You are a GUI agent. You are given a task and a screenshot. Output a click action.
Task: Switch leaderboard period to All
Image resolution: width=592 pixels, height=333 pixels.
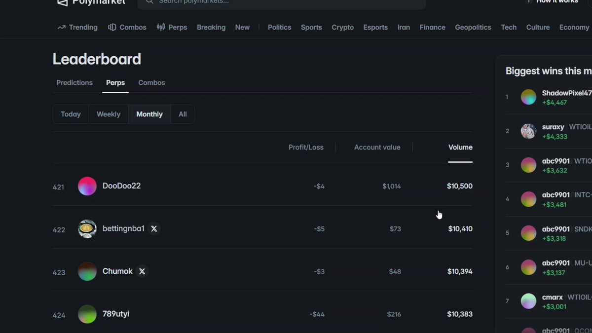183,114
